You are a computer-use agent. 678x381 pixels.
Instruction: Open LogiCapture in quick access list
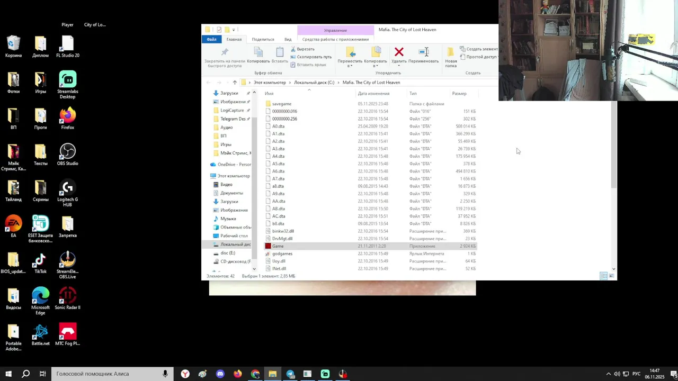coord(232,110)
